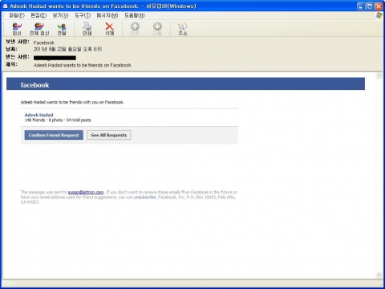Delete the message using the red X icon
Viewport: 385px width, 289px height.
coord(109,29)
